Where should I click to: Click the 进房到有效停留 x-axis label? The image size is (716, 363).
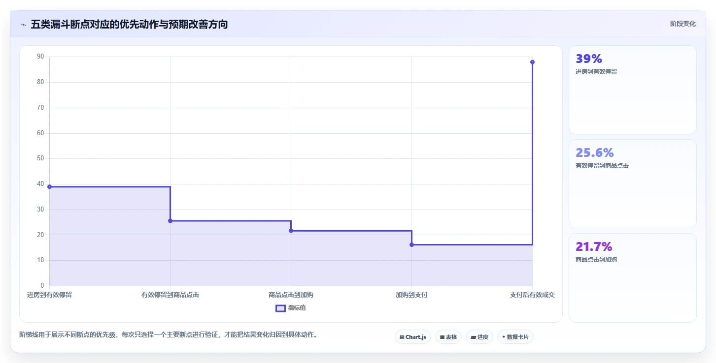(x=49, y=295)
